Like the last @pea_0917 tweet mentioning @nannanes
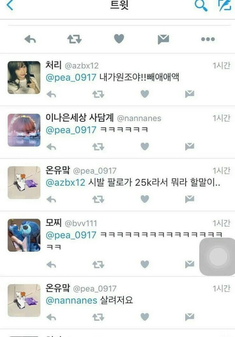The height and width of the screenshot is (337, 235). (x=145, y=317)
